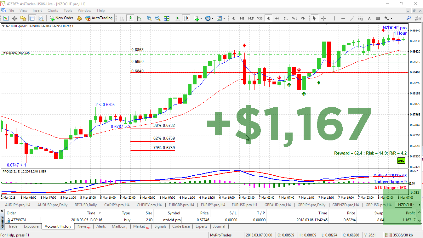Select the trendline tool

[x=352, y=18]
